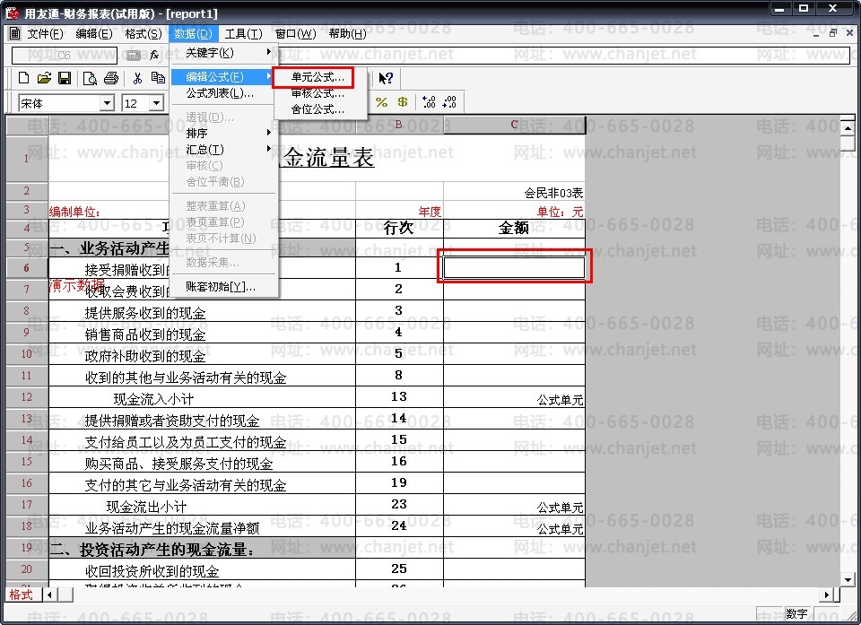The height and width of the screenshot is (625, 861).
Task: Click the 收回投资所收到的现金 cell
Action: point(202,569)
